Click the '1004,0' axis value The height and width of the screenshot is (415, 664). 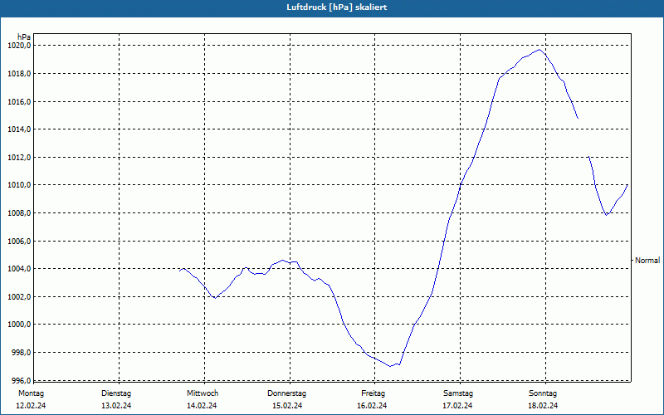(19, 268)
